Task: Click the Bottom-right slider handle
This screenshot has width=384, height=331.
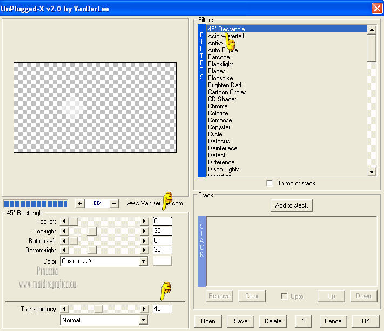Action: coord(92,250)
